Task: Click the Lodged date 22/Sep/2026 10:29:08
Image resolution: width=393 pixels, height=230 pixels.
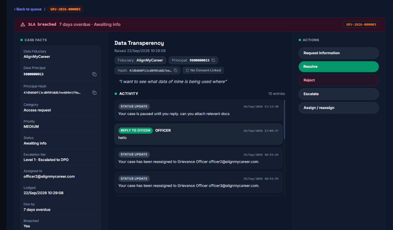Action: pyautogui.click(x=44, y=193)
